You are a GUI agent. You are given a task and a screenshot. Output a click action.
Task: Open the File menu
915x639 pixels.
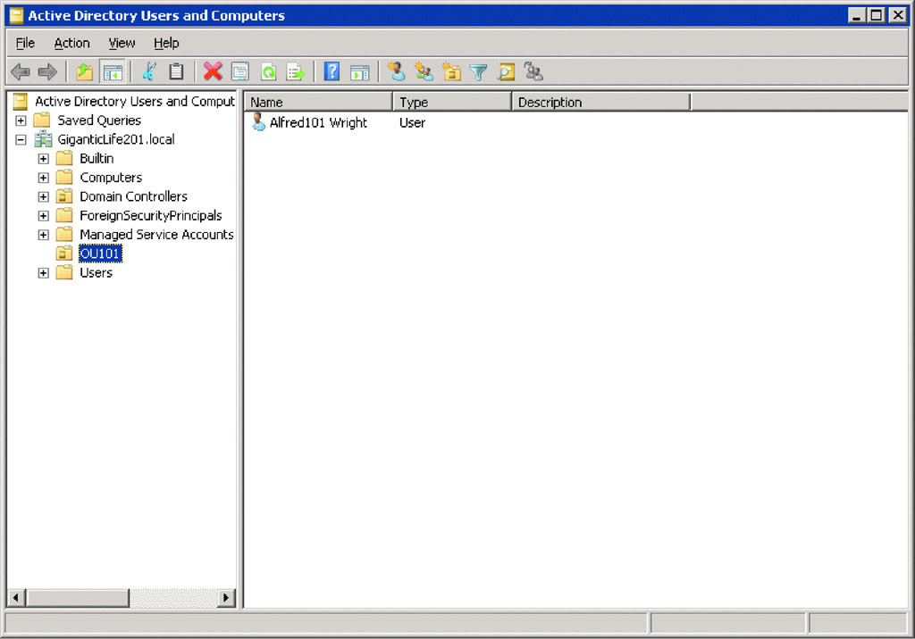point(25,43)
